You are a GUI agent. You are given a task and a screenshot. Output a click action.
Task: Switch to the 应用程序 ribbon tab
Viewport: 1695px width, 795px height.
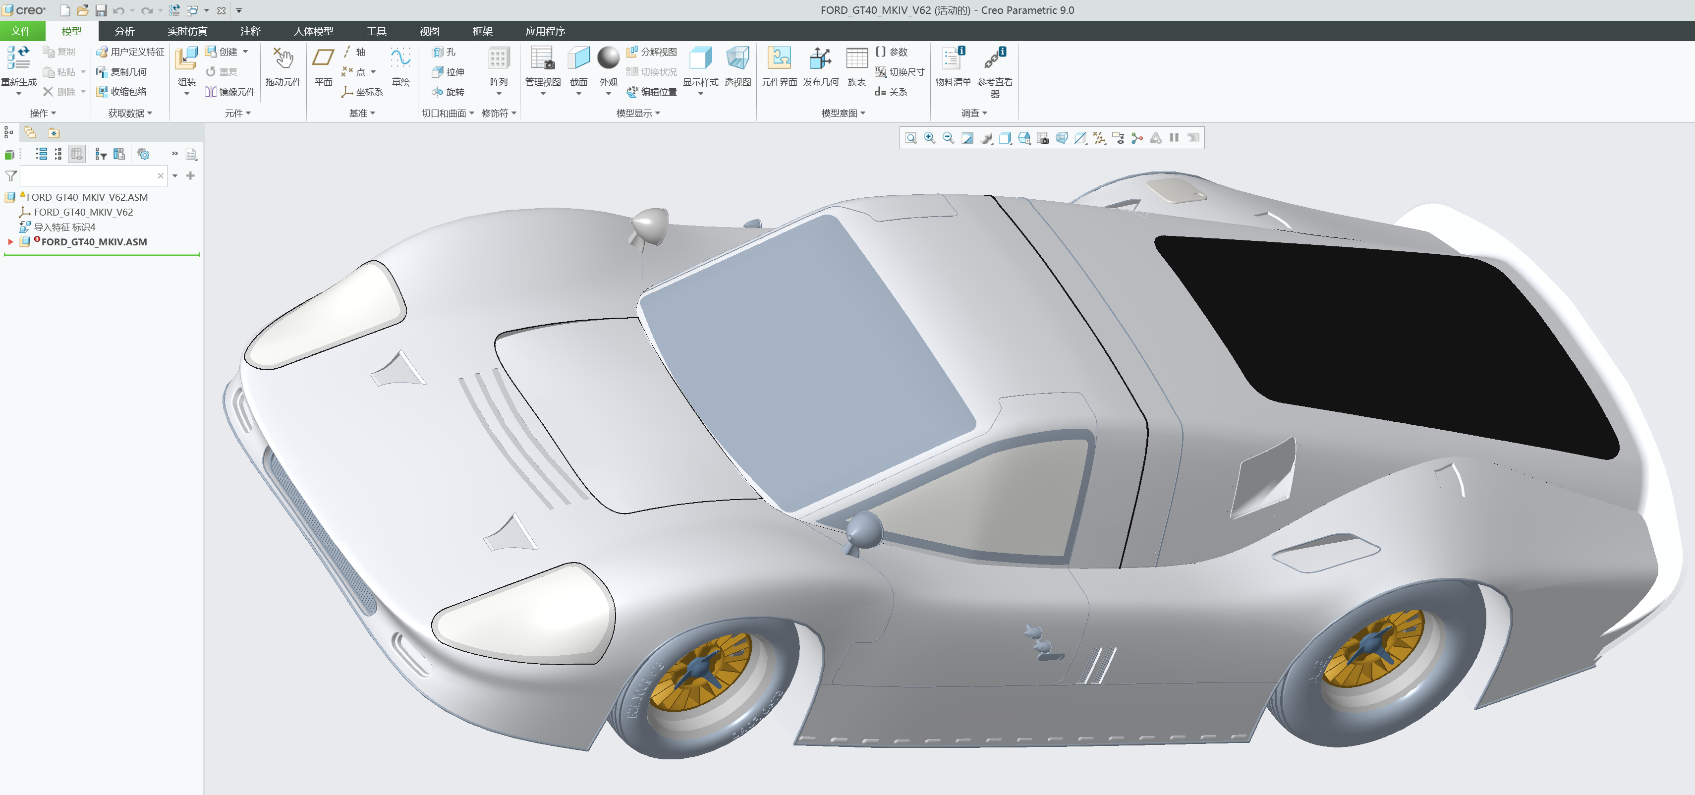pos(546,31)
